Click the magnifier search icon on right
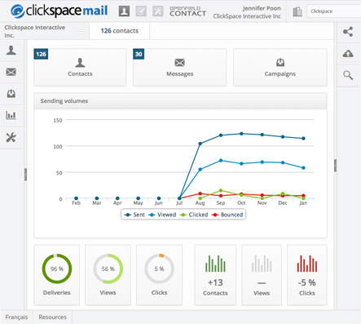The width and height of the screenshot is (361, 324). coord(348,75)
